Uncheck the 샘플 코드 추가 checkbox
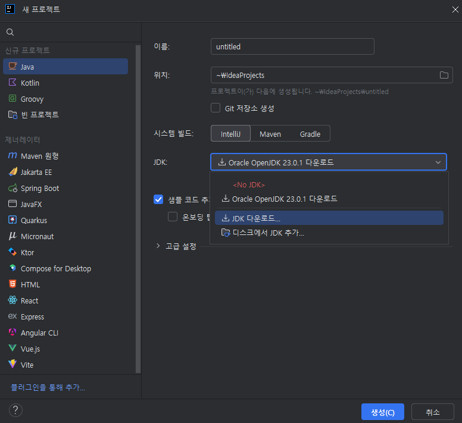Image resolution: width=462 pixels, height=423 pixels. pos(158,199)
